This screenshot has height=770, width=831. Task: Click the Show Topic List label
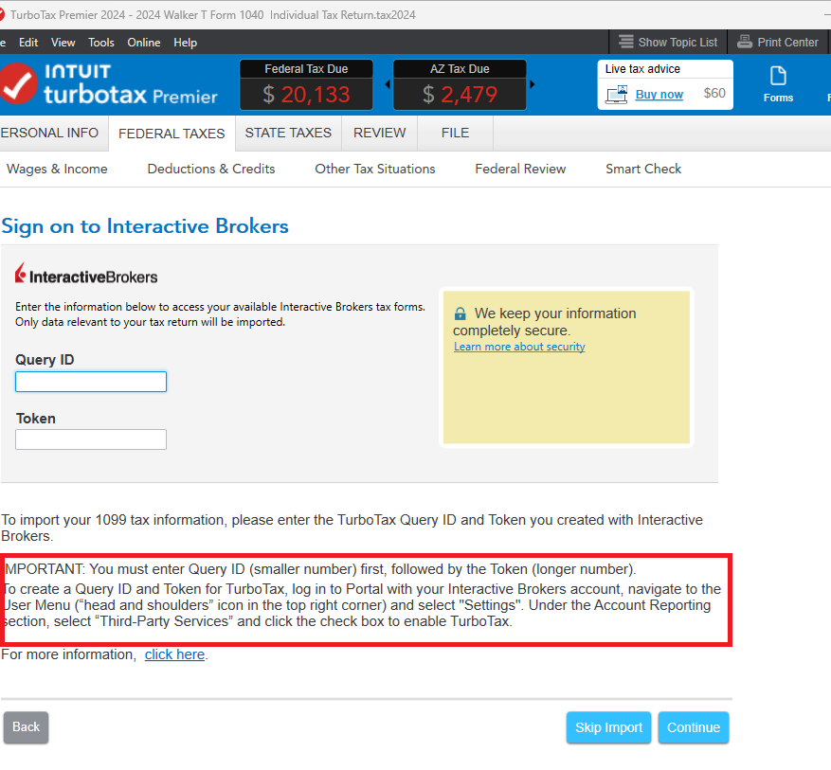[677, 43]
